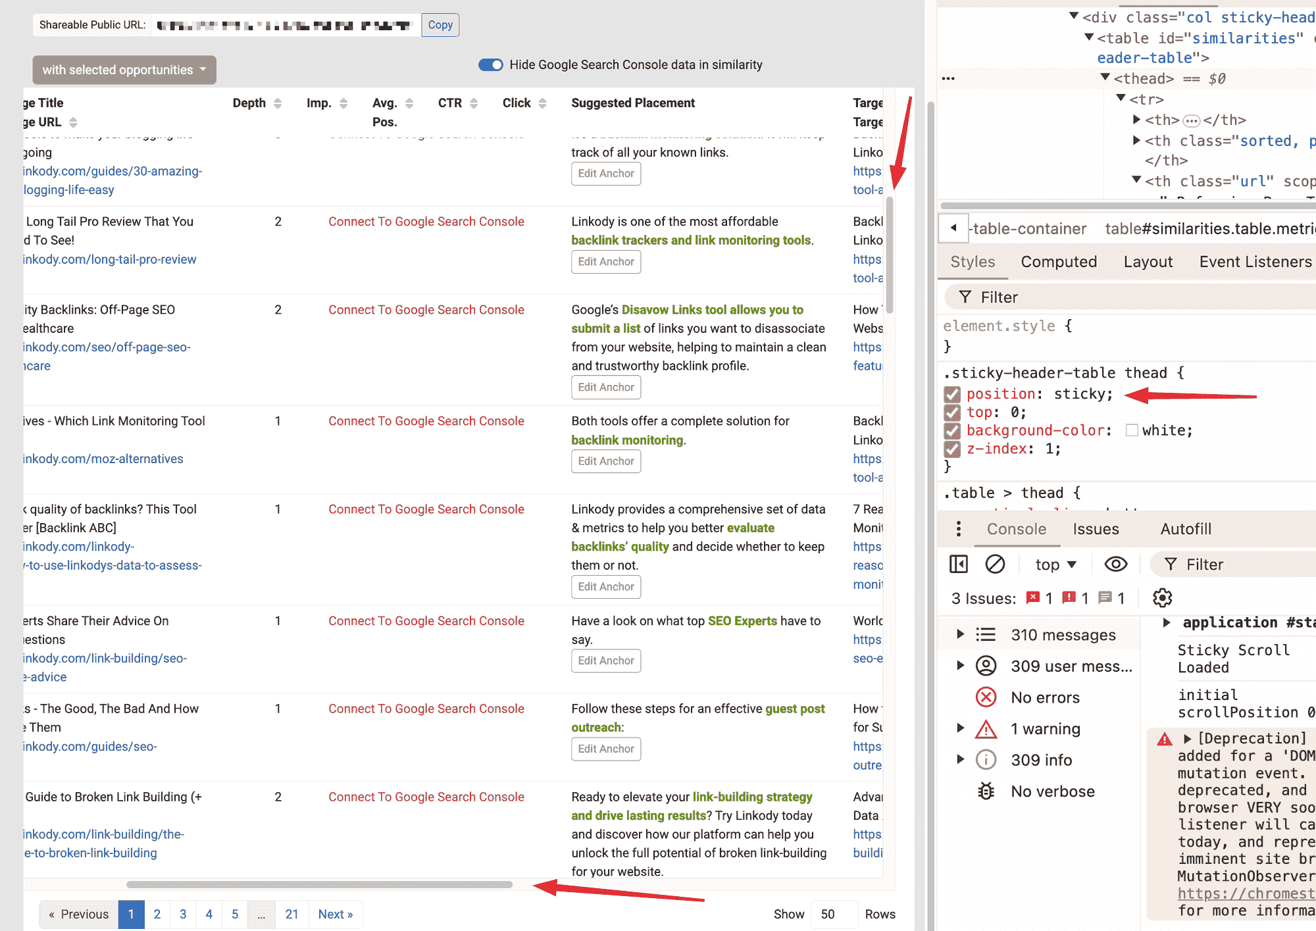
Task: Expand th class sorted node
Action: coord(1136,140)
